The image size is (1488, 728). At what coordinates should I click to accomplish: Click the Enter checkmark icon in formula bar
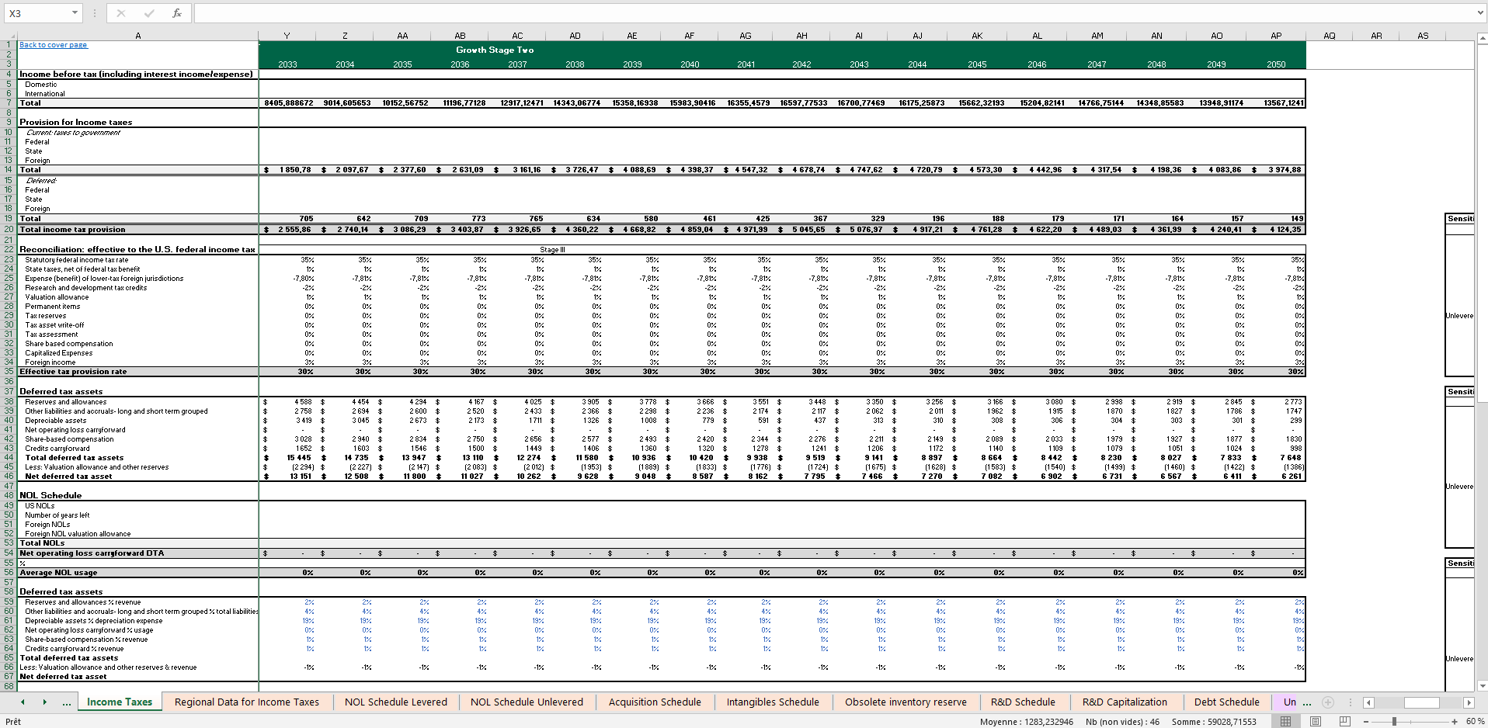tap(149, 13)
